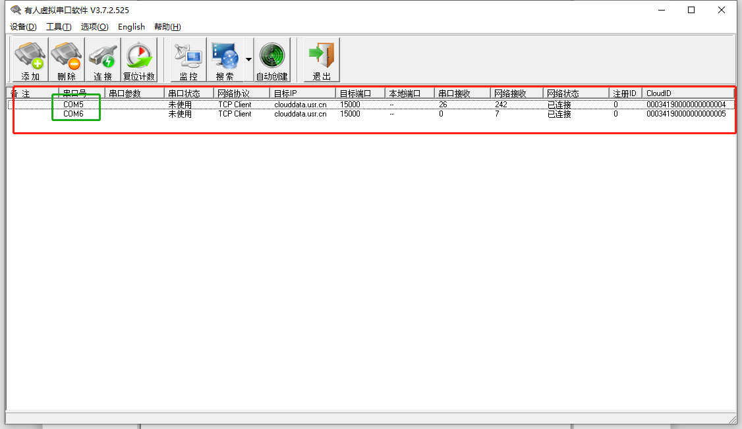Select the COM5 row in list
The image size is (742, 429).
(x=73, y=105)
